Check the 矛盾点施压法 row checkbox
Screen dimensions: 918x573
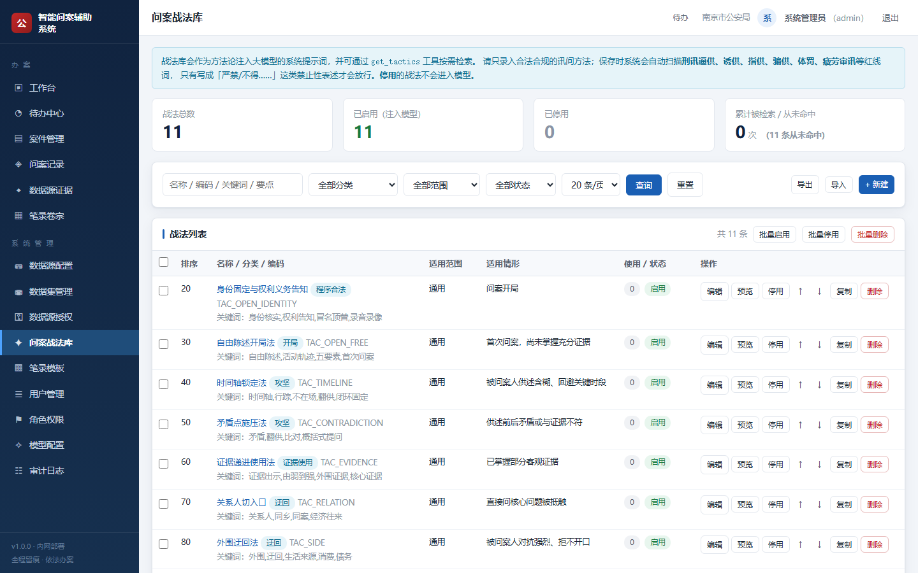(163, 424)
